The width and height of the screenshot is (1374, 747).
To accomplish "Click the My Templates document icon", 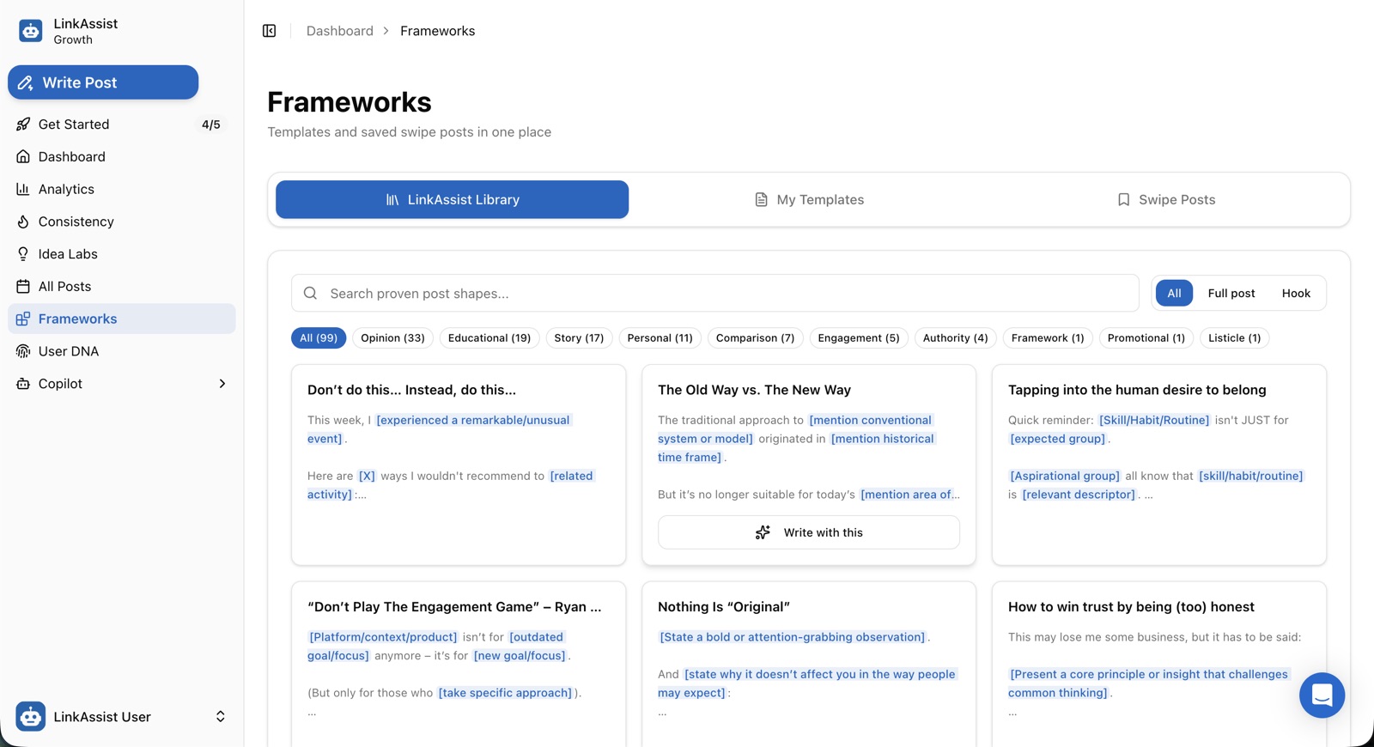I will [x=761, y=199].
